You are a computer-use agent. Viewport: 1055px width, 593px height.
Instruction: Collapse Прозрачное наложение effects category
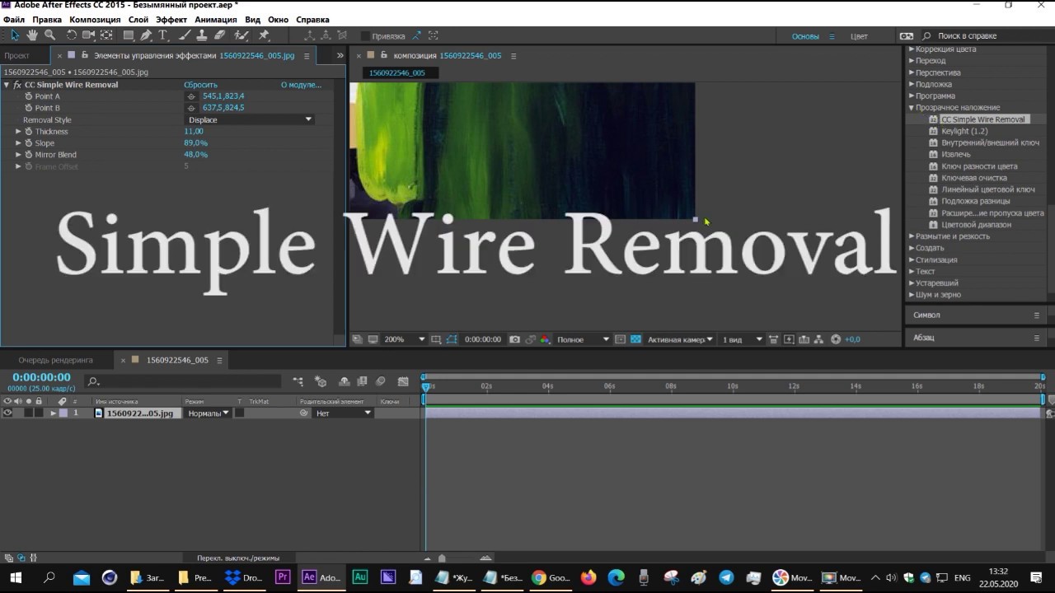point(912,108)
